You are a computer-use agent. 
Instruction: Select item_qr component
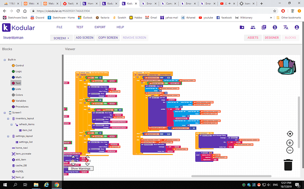(x=18, y=177)
